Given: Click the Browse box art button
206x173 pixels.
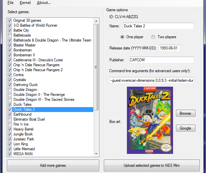Looking at the screenshot, I should 185,113.
